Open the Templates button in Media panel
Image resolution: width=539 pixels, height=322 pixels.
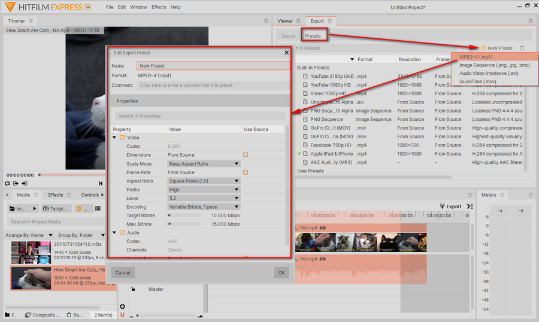coord(57,209)
